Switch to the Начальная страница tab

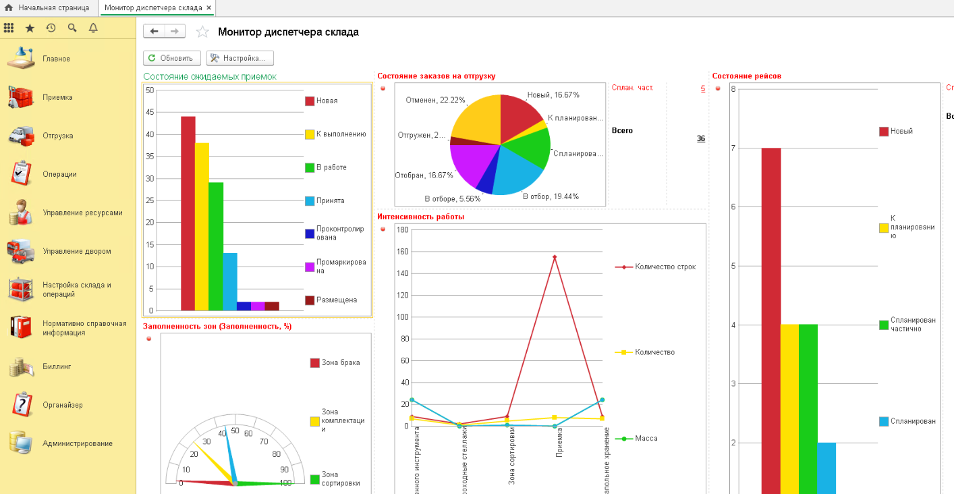pyautogui.click(x=50, y=7)
